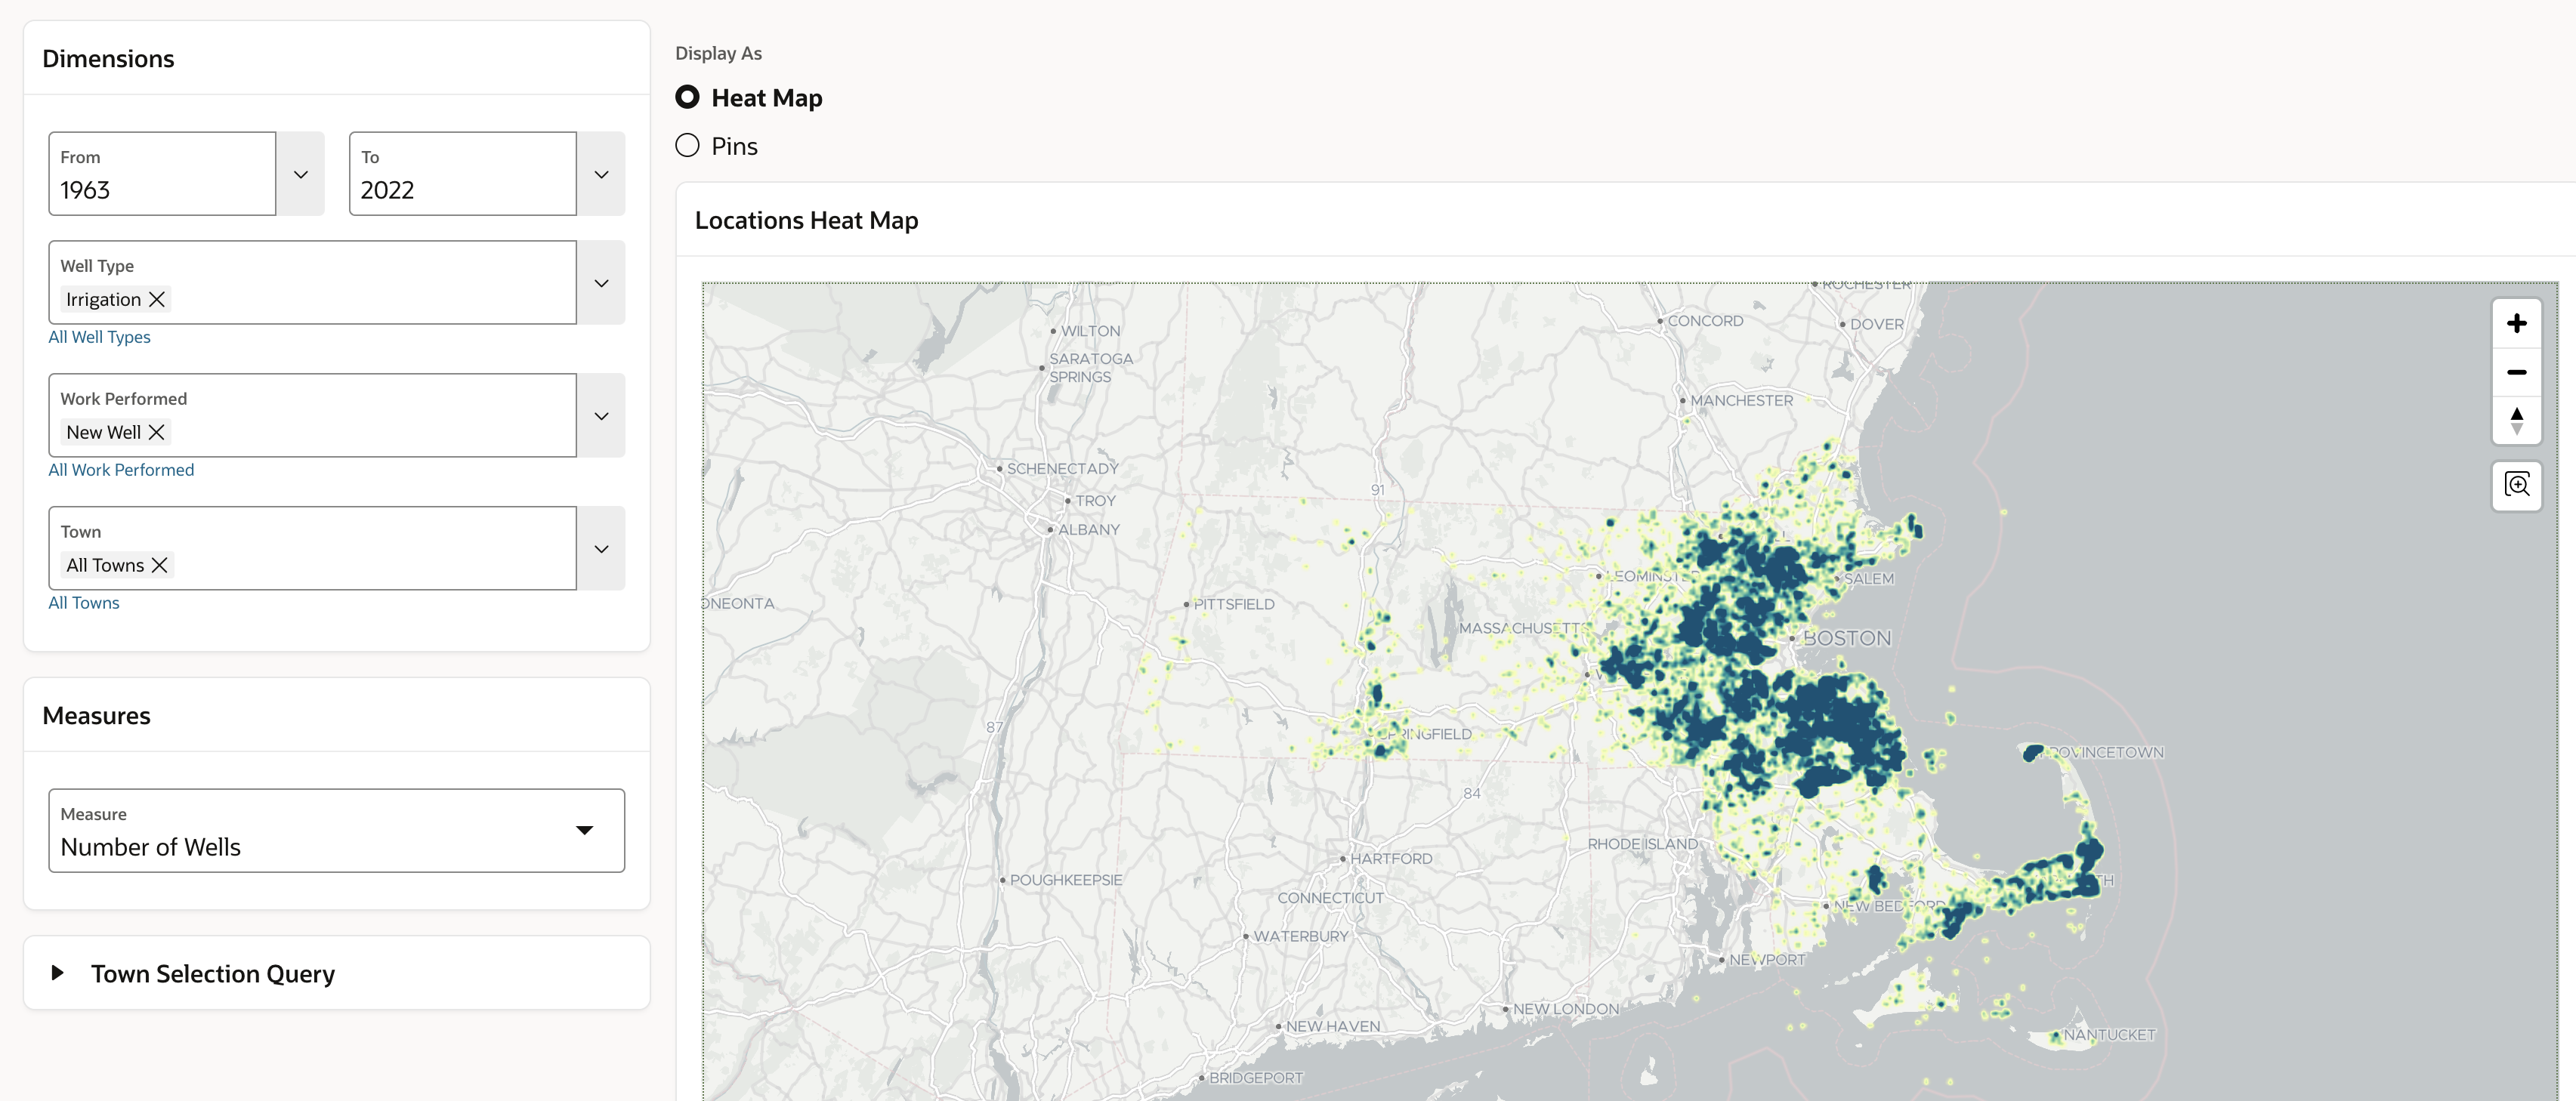This screenshot has width=2576, height=1101.
Task: Click the All Well Types link
Action: (x=99, y=337)
